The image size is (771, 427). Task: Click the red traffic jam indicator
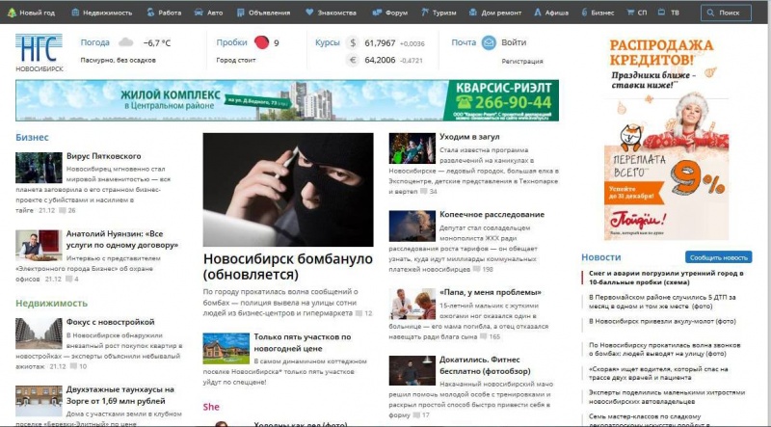[x=260, y=43]
